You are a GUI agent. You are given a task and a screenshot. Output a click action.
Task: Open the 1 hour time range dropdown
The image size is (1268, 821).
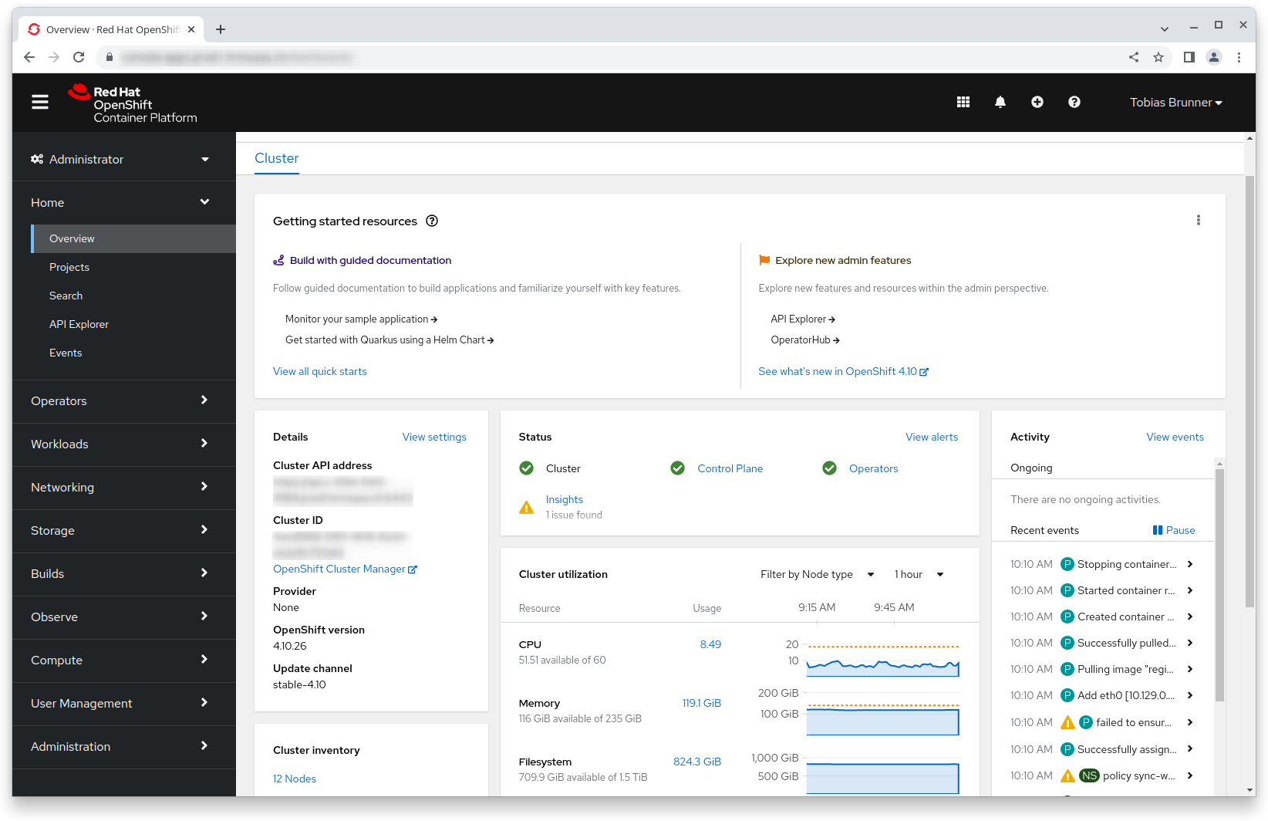pos(919,574)
